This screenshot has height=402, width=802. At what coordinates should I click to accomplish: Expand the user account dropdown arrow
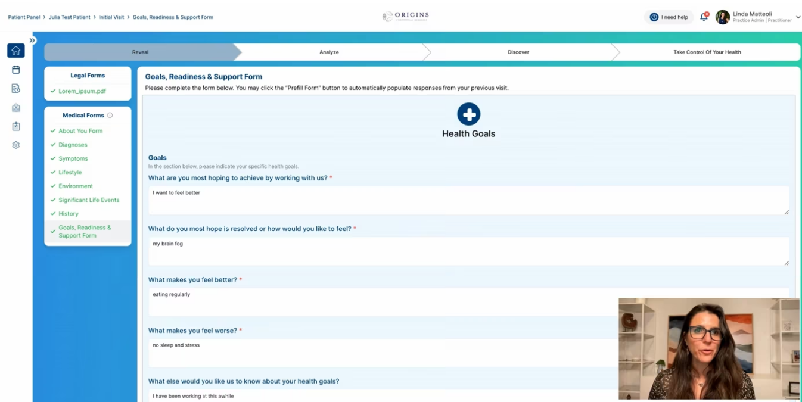tap(798, 17)
